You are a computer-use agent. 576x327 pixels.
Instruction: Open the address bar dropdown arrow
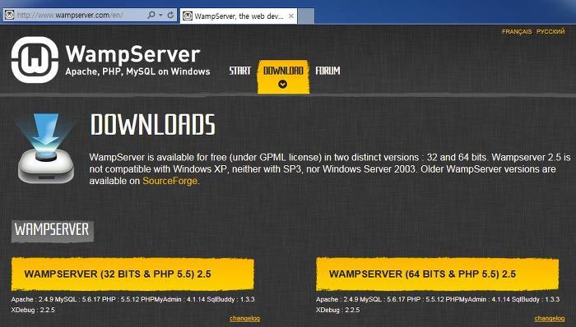coord(161,16)
